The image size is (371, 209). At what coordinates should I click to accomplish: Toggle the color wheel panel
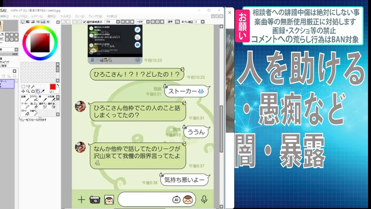(23, 22)
